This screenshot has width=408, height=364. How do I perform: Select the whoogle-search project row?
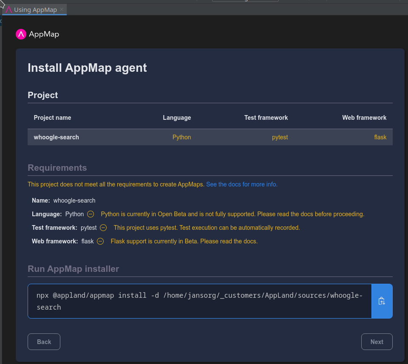coord(210,137)
